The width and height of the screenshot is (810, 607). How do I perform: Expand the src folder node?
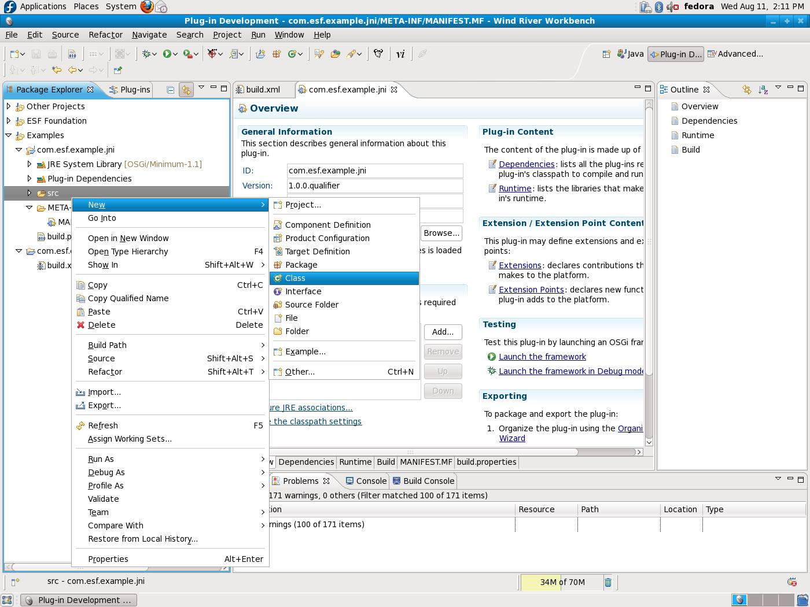tap(29, 193)
